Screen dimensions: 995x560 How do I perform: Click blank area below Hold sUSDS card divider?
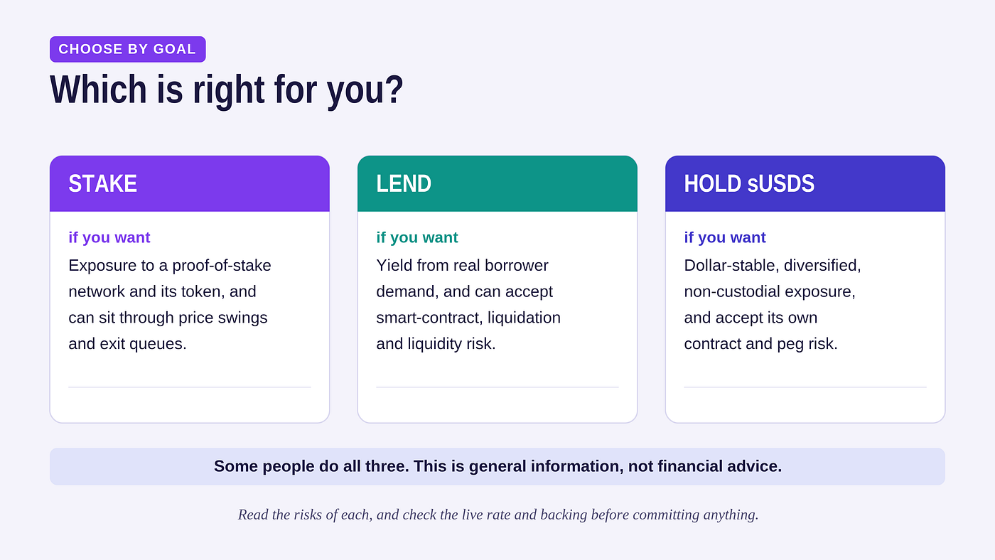(805, 405)
